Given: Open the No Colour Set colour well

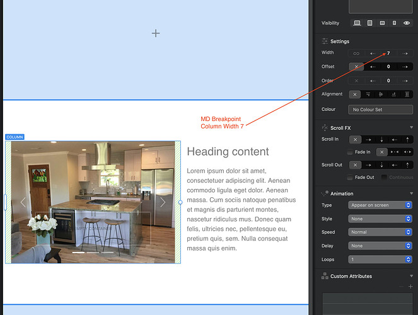Looking at the screenshot, I should click(380, 110).
